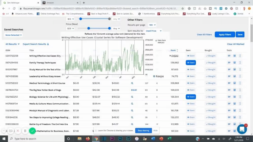This screenshot has width=253, height=142.
Task: Open Online Arbitrage Pros bookmark
Action: [48, 14]
